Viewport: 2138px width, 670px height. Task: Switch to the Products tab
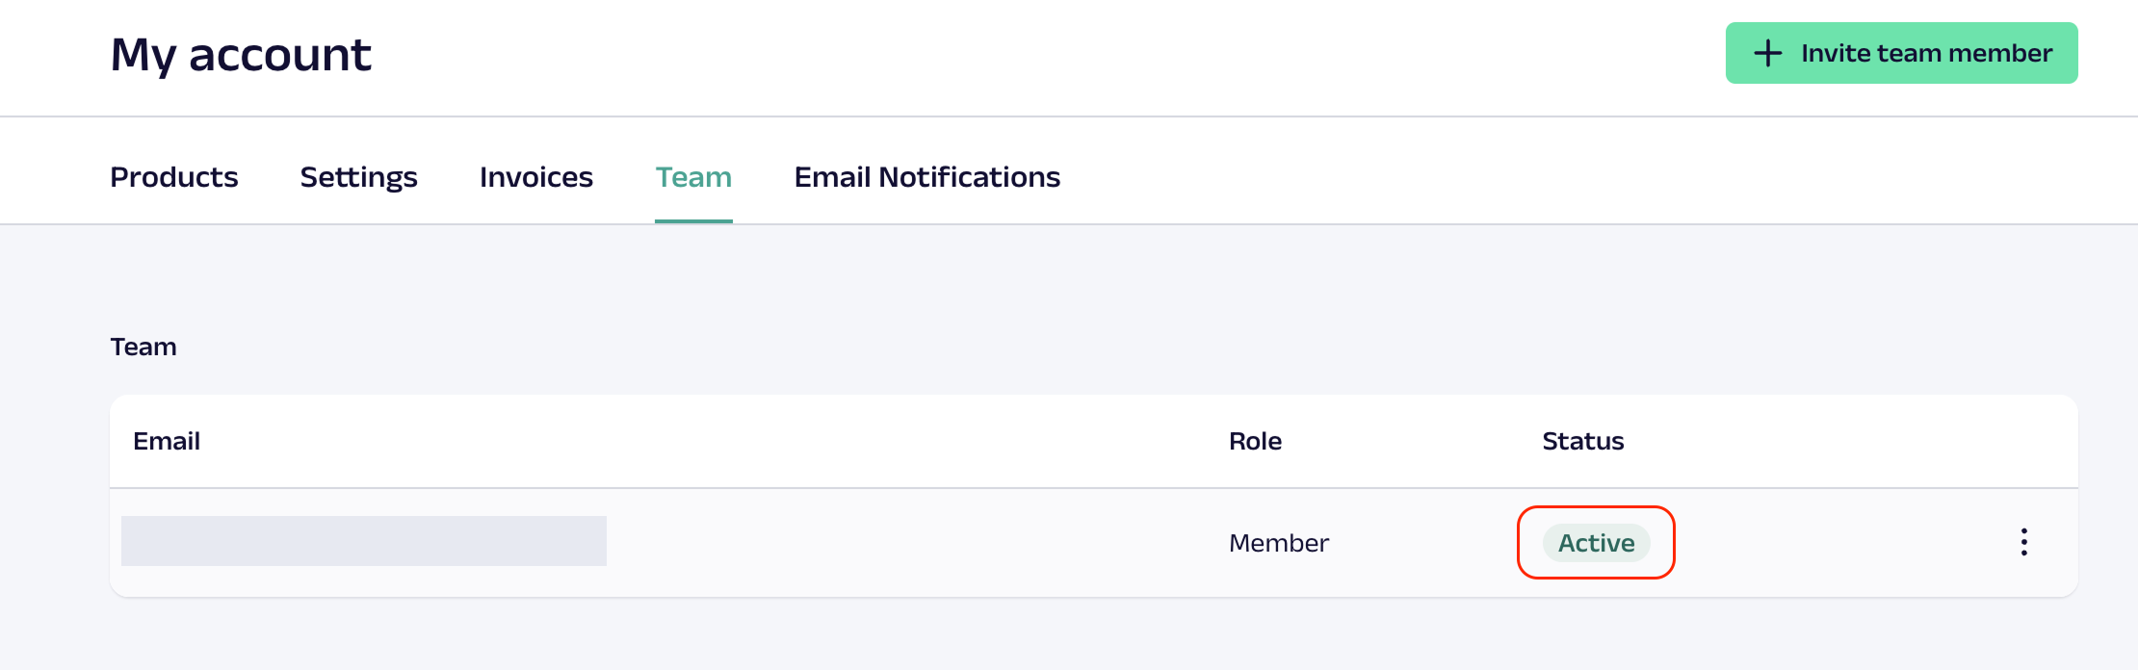[x=174, y=177]
